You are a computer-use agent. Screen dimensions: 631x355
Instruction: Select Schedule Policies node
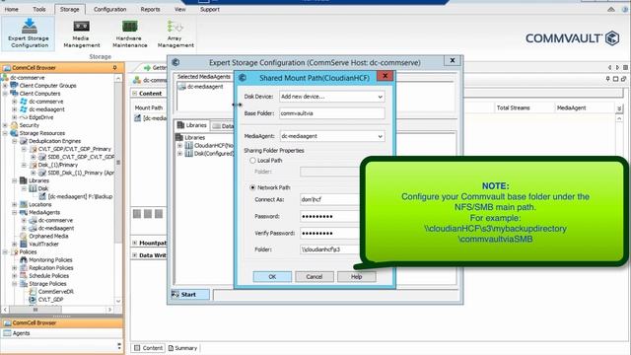point(48,276)
